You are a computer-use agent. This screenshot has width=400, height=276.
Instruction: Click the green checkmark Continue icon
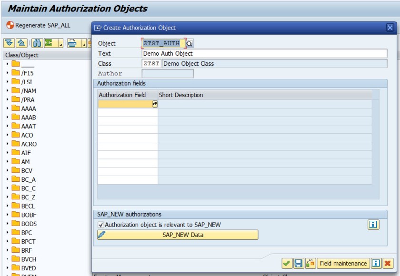pyautogui.click(x=287, y=263)
